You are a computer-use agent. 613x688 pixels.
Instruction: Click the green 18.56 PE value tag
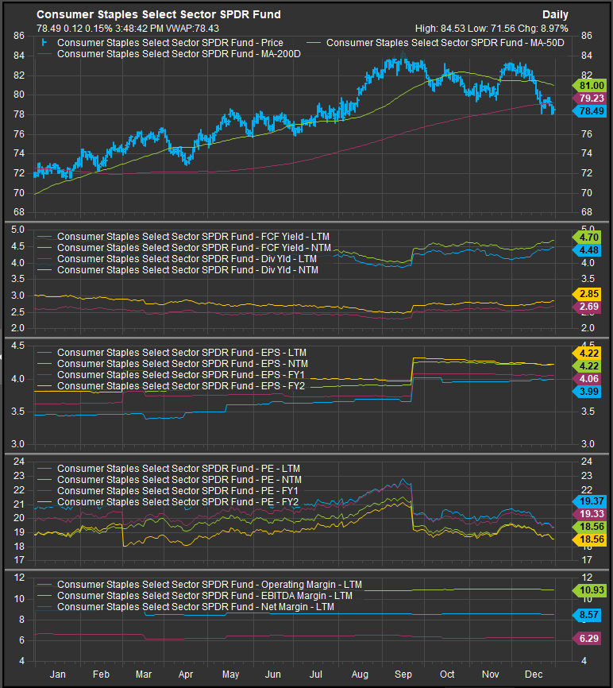pyautogui.click(x=590, y=527)
